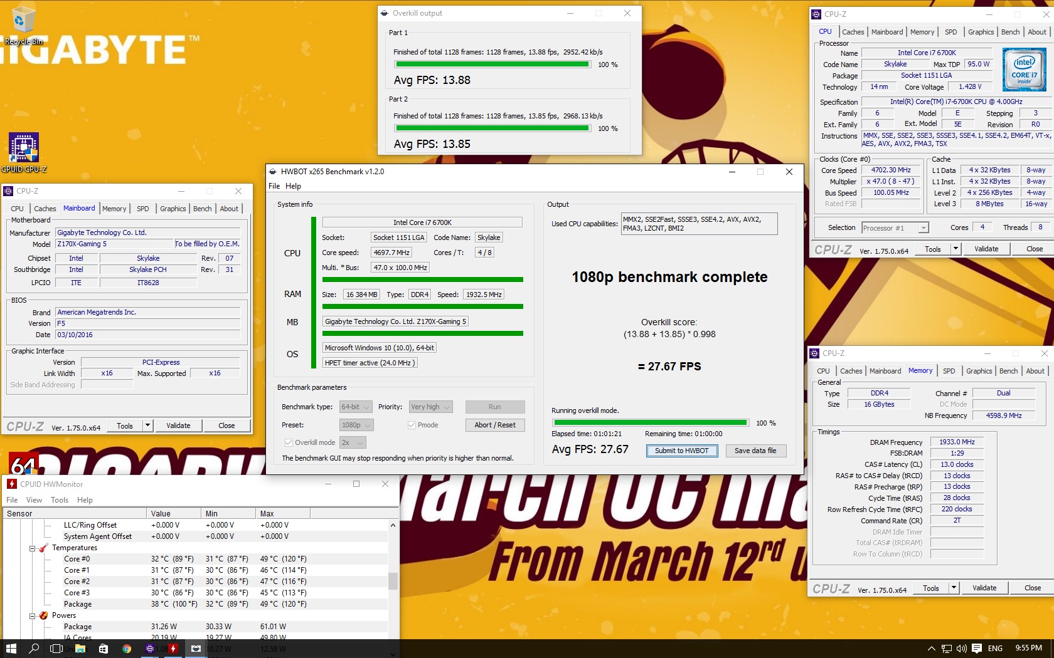Click the CPU-Z Mainboard window title icon

pos(8,191)
